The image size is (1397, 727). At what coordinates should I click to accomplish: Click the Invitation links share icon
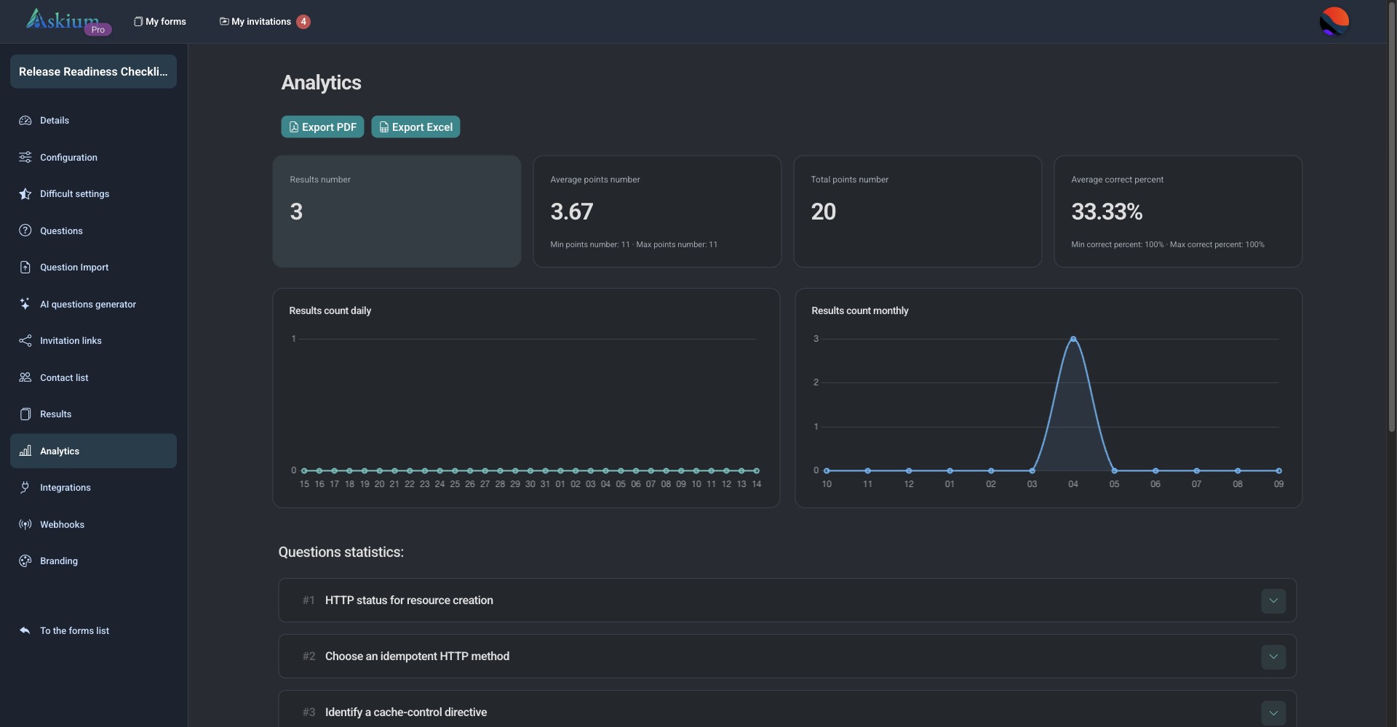point(25,341)
